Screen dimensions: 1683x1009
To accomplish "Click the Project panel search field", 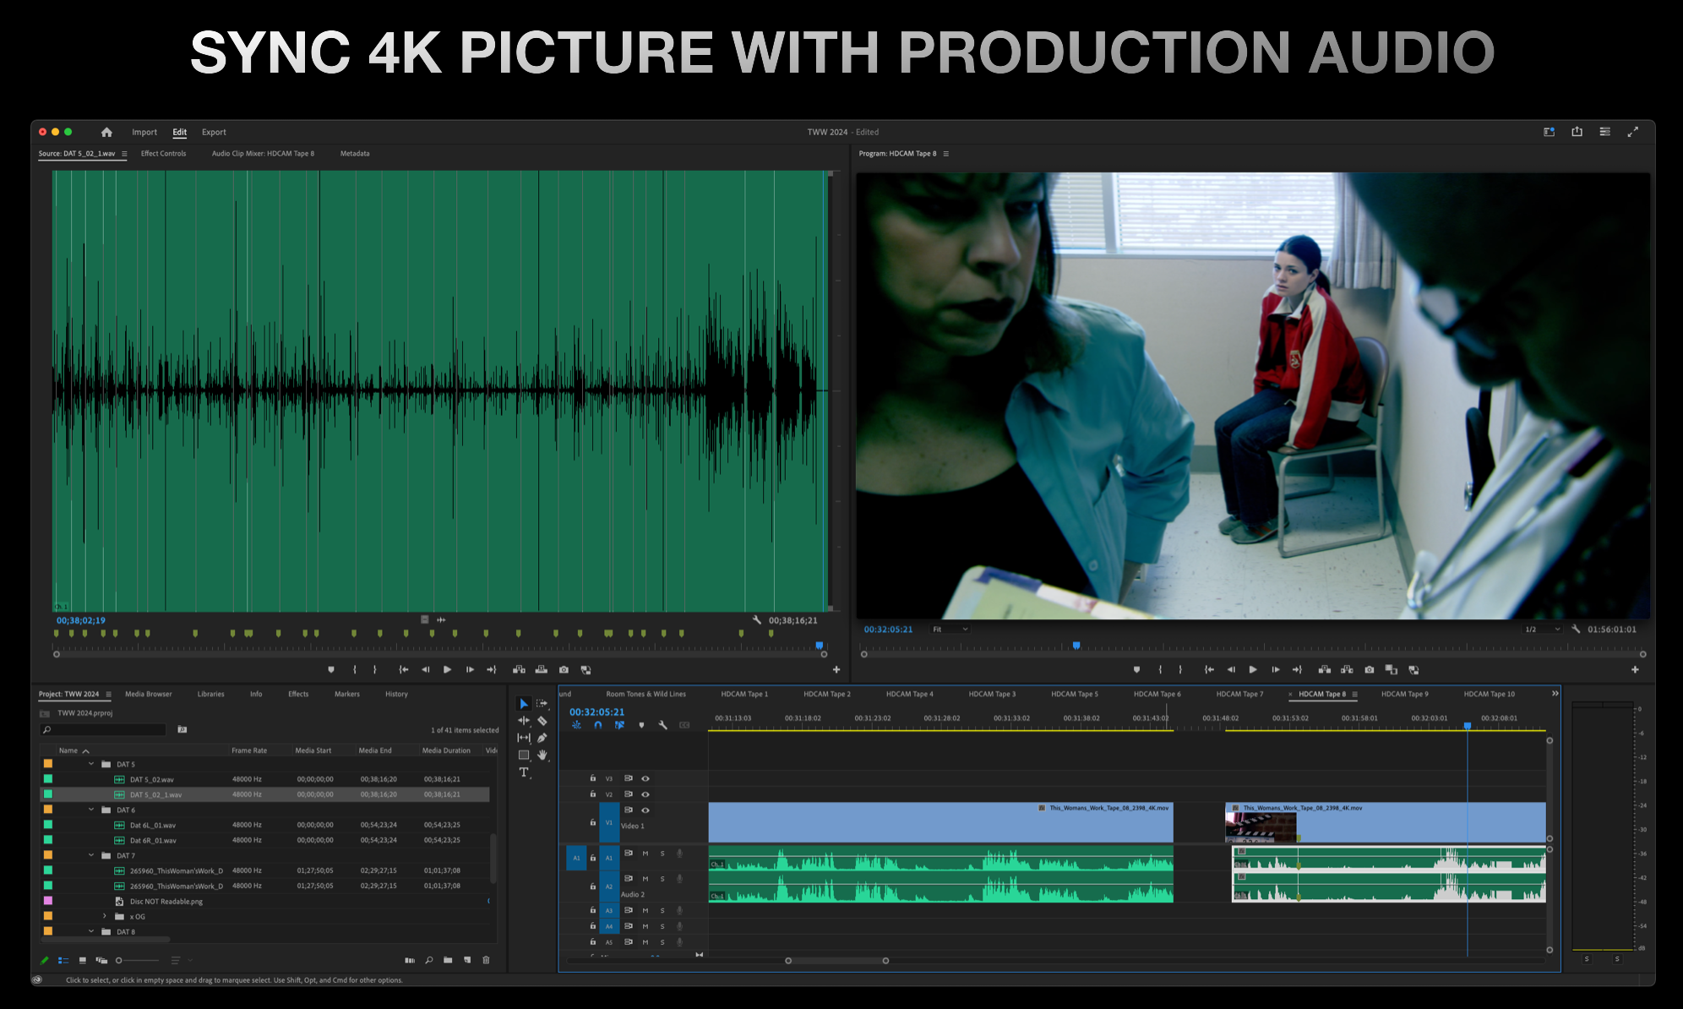I will point(103,729).
